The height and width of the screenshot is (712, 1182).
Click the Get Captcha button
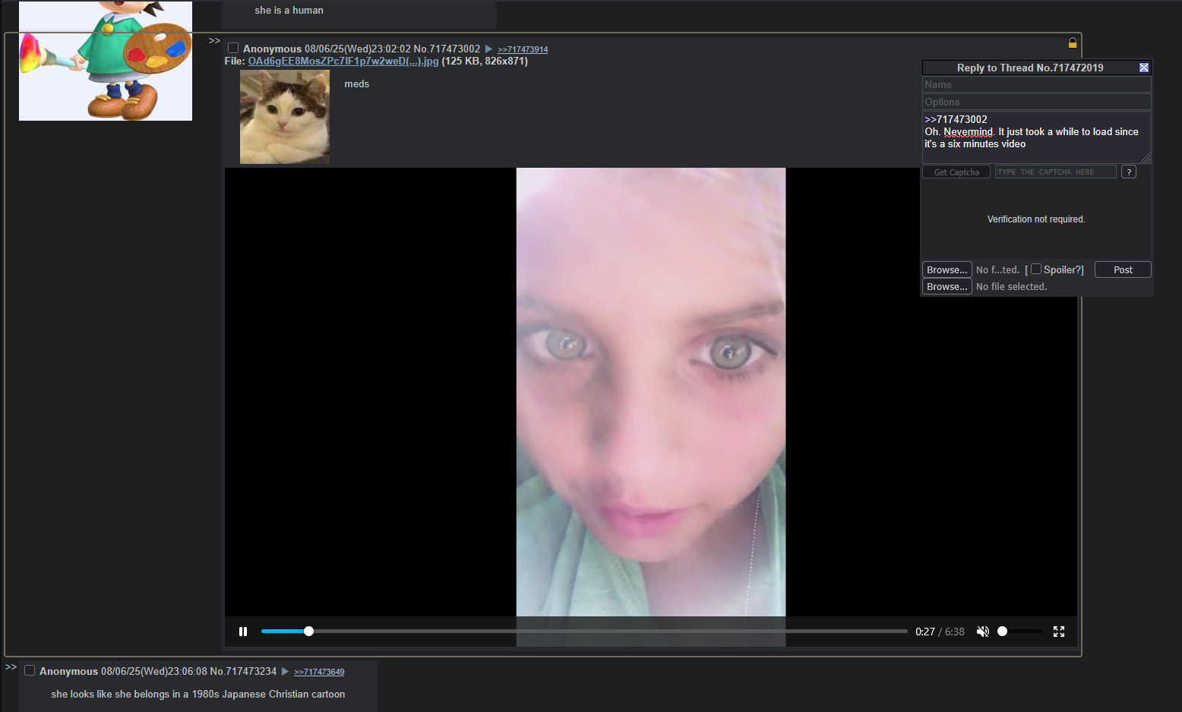click(x=956, y=172)
